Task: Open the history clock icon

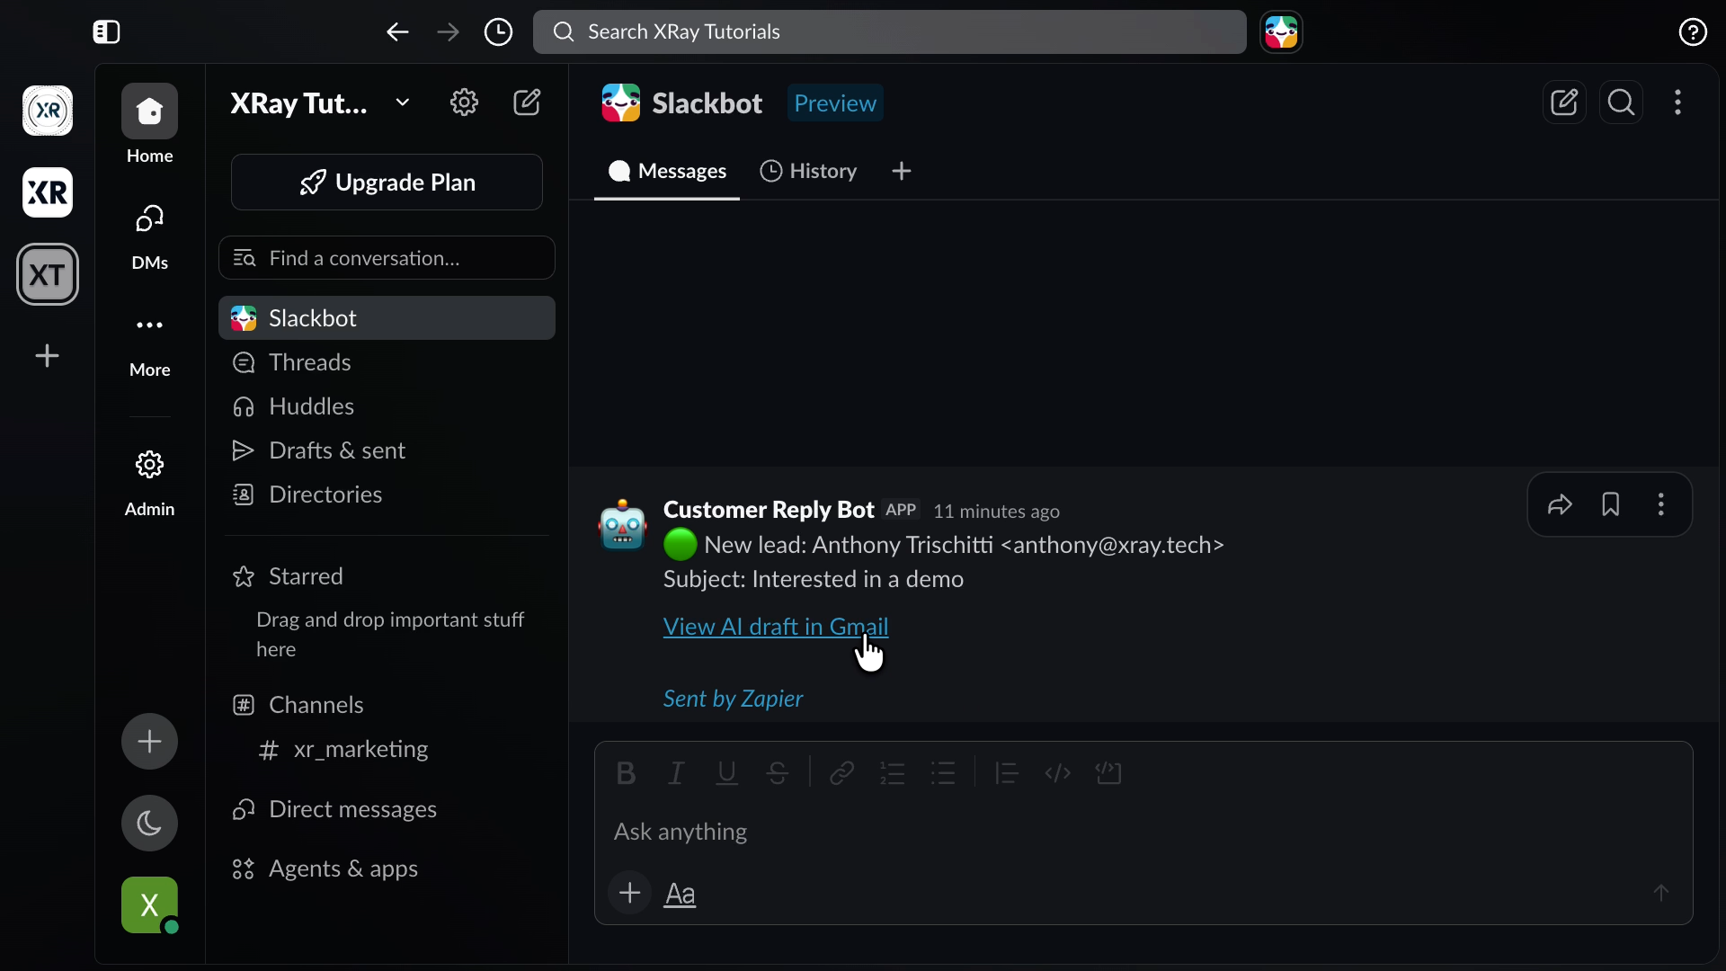Action: tap(498, 32)
